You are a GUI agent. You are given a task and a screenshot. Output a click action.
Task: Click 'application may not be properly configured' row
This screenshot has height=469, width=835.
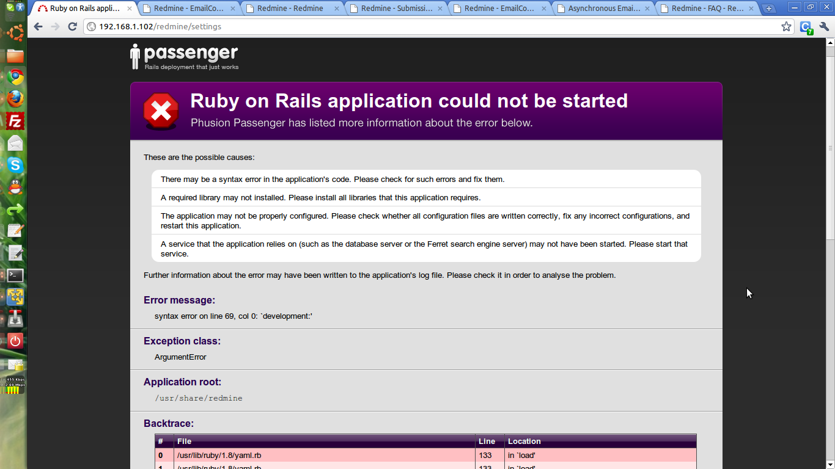(x=426, y=220)
